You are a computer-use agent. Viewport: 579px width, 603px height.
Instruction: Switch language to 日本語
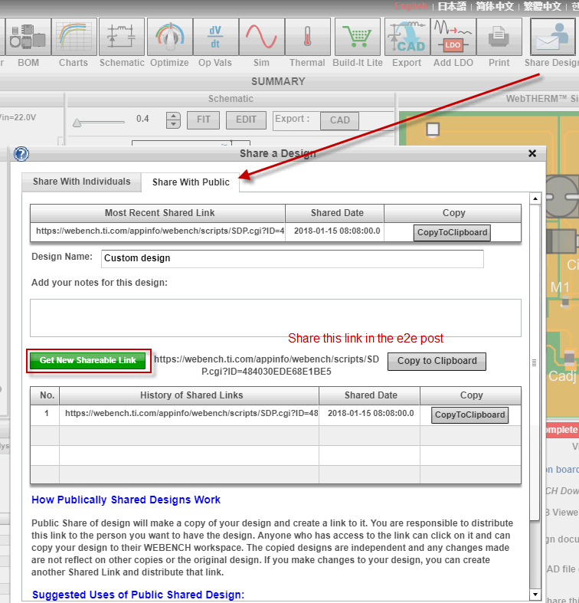click(x=452, y=6)
